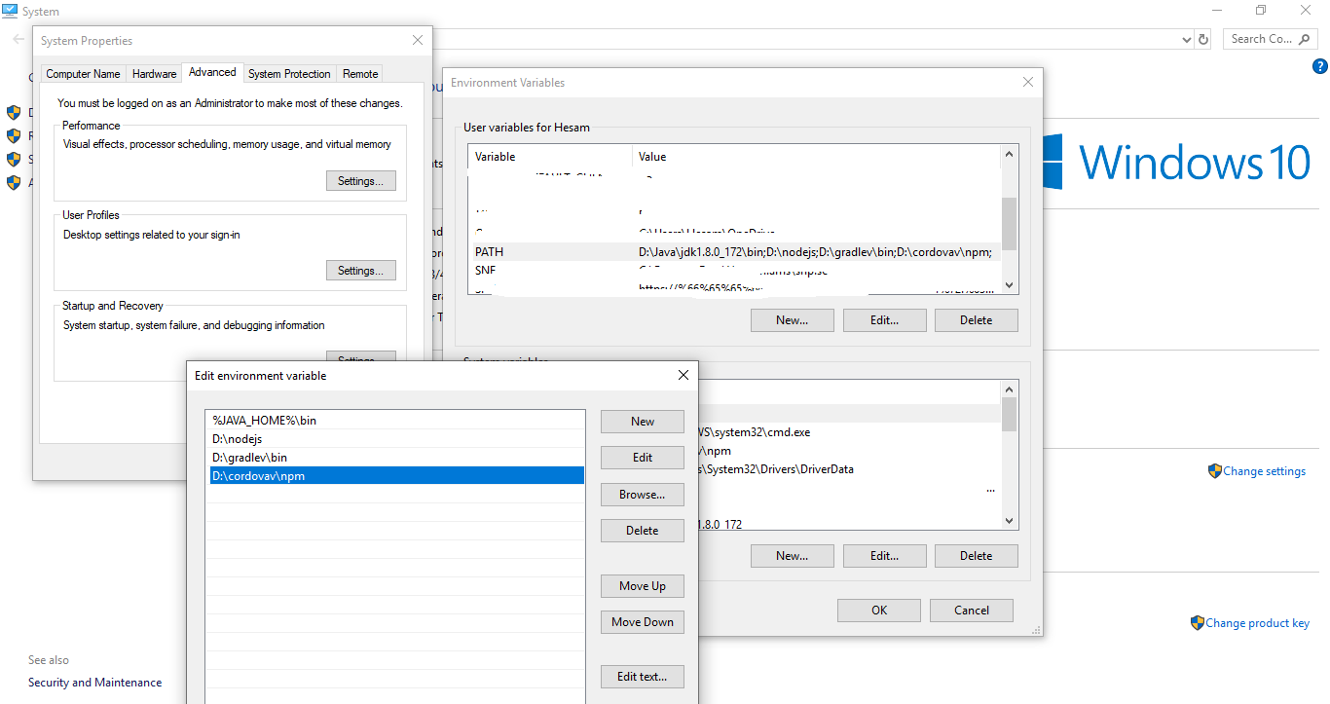Click the Move Up button

[x=643, y=586]
